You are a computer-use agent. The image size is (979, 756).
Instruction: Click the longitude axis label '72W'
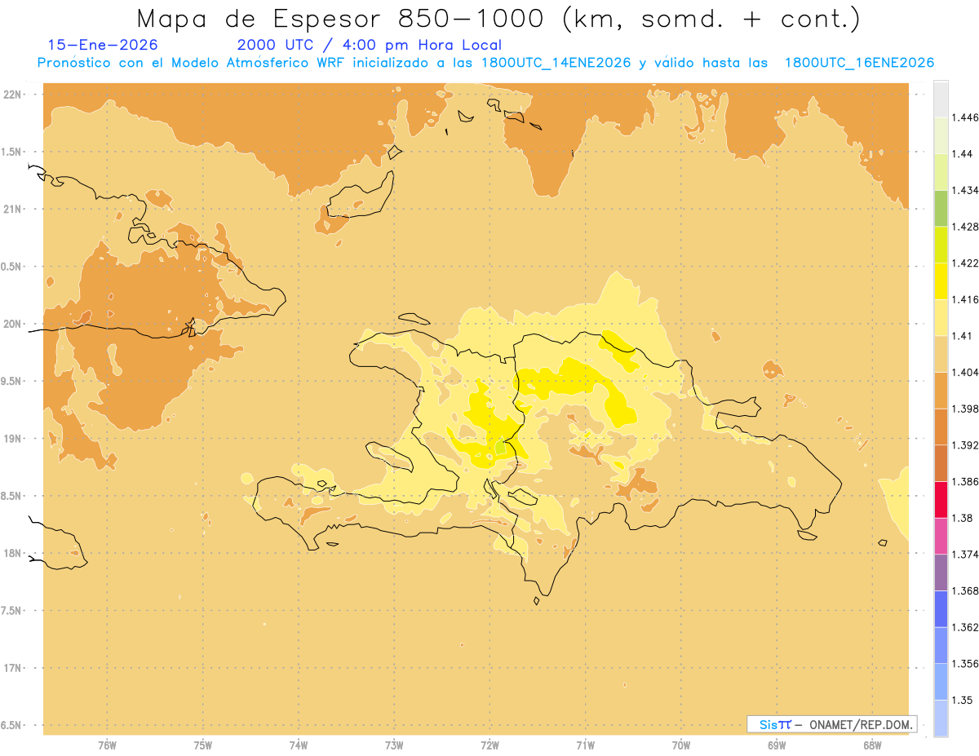point(489,745)
